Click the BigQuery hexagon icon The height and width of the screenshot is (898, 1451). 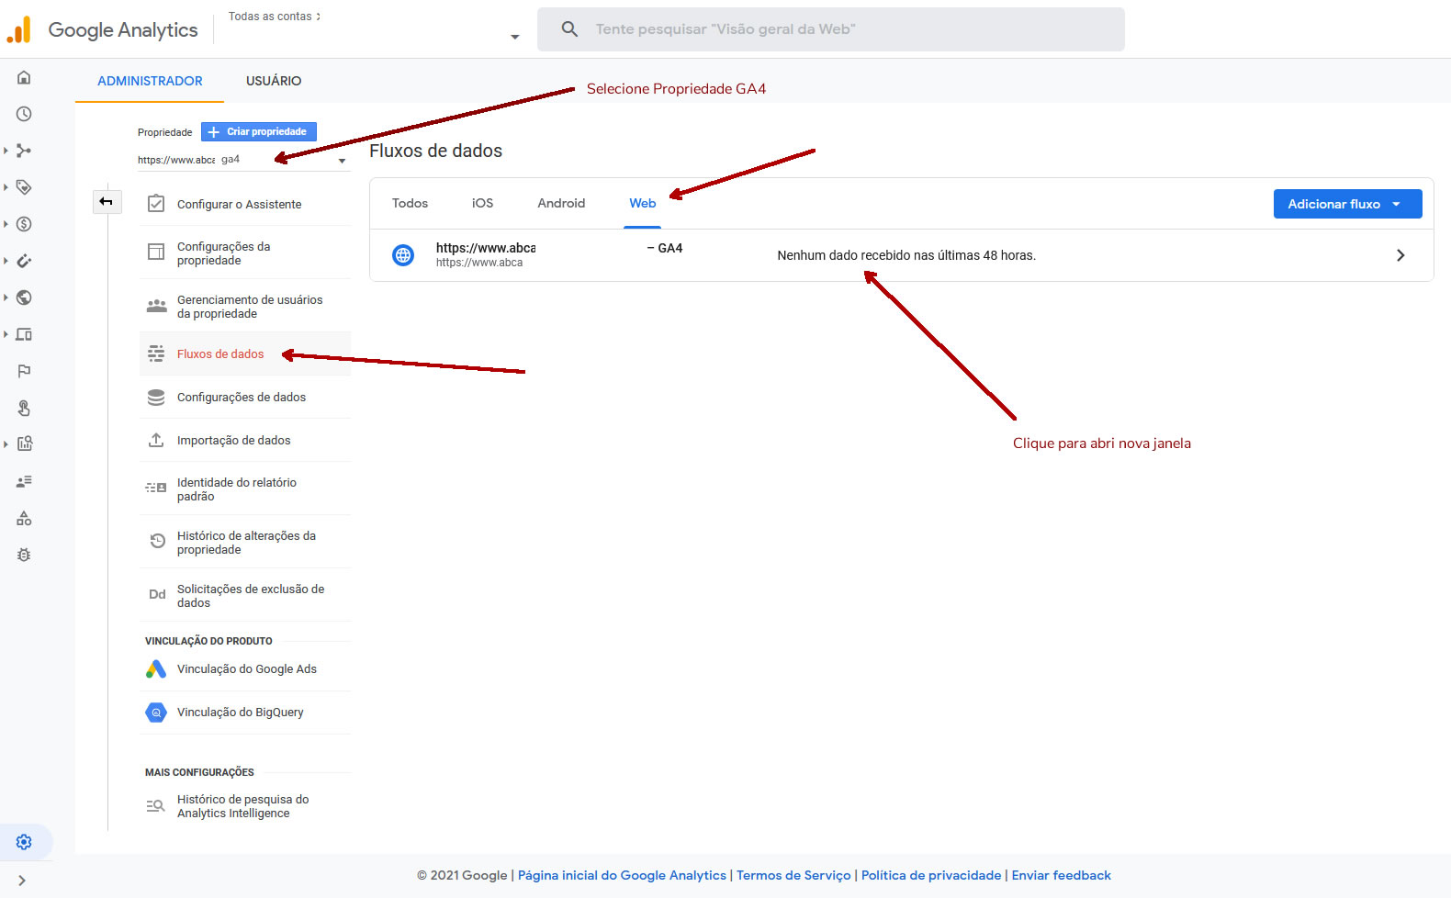tap(156, 712)
